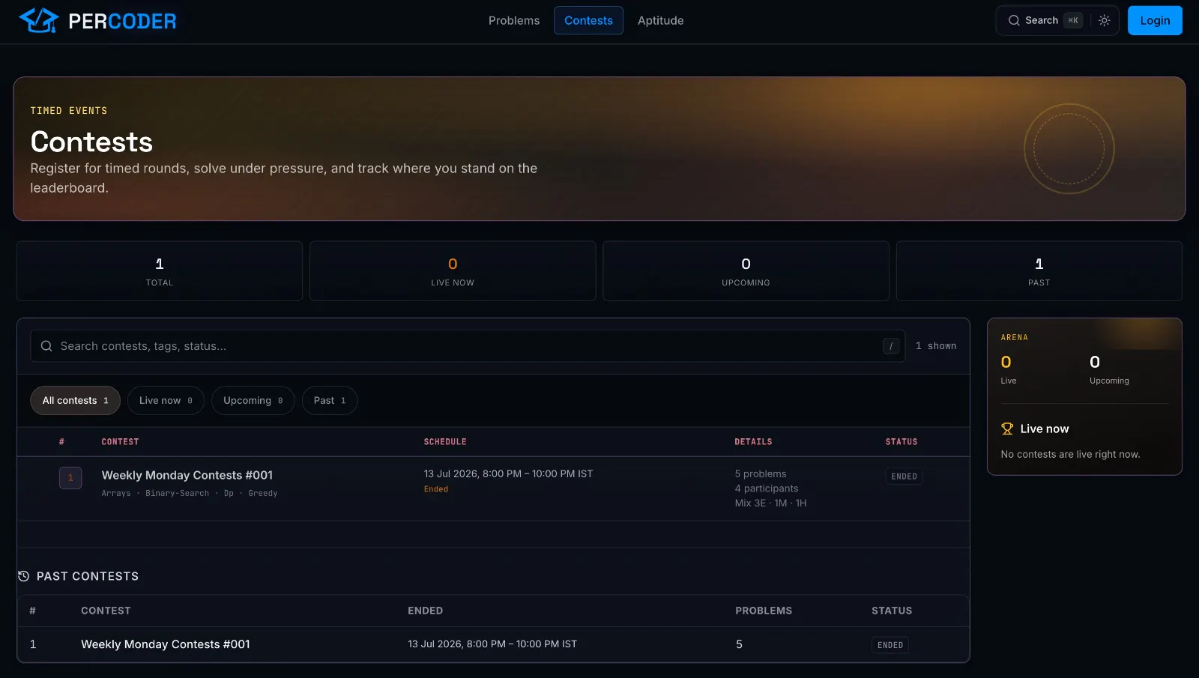Click the PERCODER brand name

[122, 21]
